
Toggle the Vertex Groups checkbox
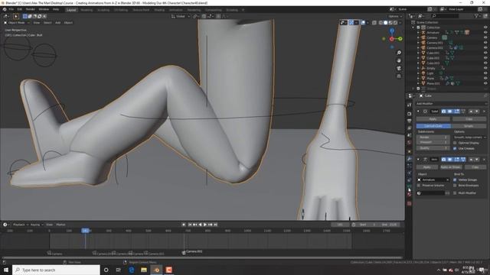tap(455, 180)
